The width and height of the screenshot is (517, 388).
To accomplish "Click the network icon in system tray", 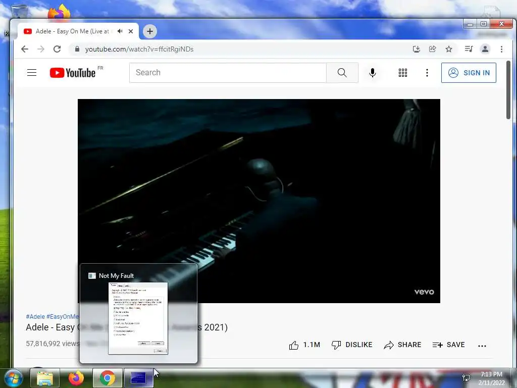I will pyautogui.click(x=466, y=378).
